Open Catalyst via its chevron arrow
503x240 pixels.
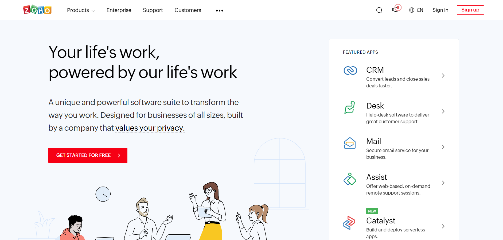[x=443, y=226]
